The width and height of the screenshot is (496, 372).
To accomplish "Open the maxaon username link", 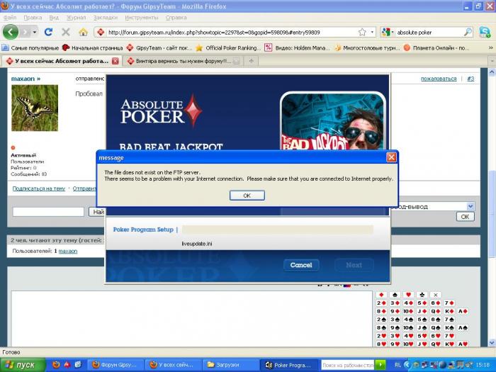I will tap(26, 79).
